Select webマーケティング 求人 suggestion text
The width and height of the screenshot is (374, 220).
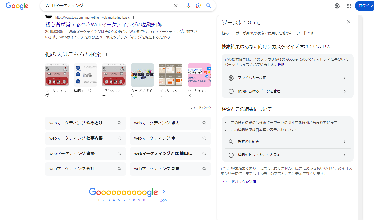tap(157, 123)
